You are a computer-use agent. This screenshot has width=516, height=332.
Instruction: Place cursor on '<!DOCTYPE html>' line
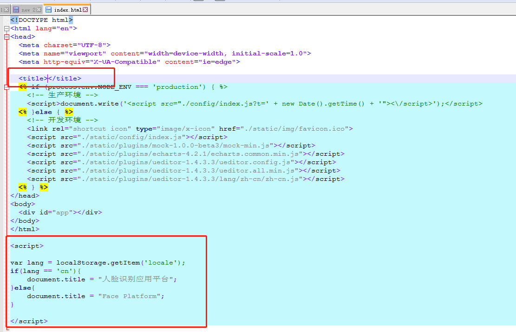41,20
